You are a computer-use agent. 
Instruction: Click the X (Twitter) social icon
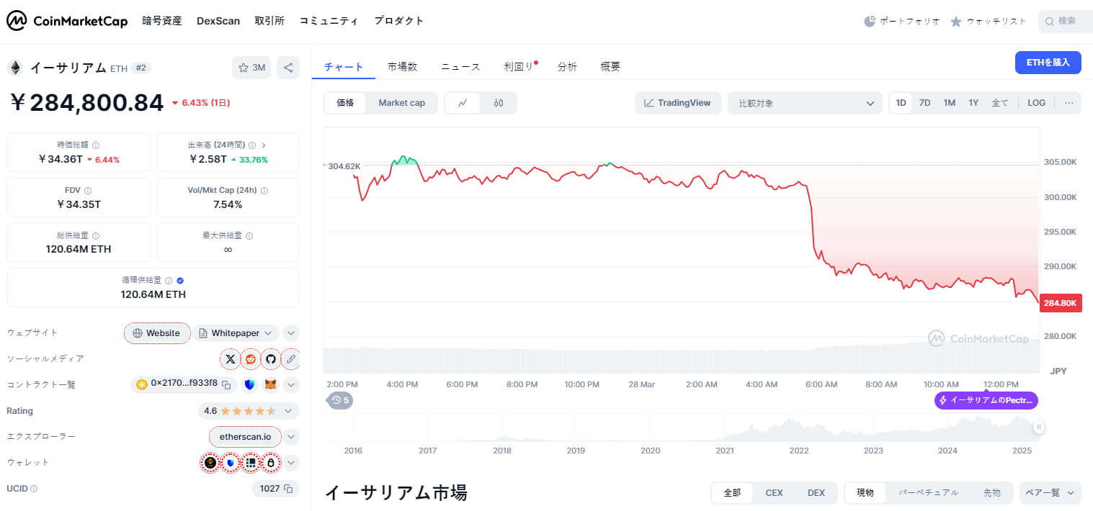(230, 358)
